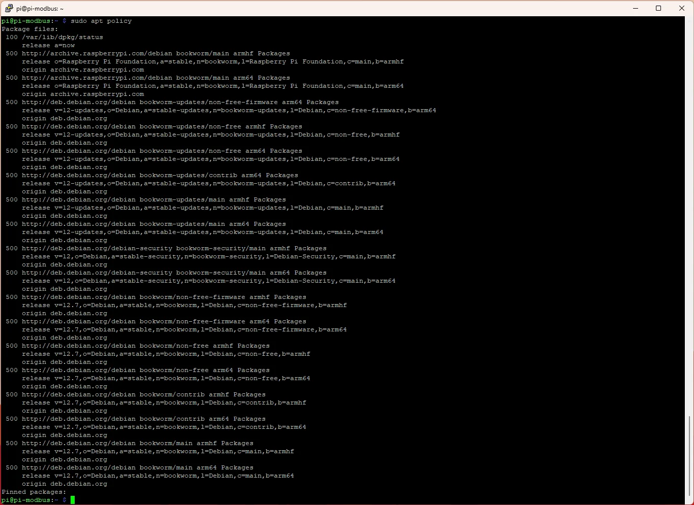Screen dimensions: 694x505
Task: Click the window title text 'pi@pi-modbus: ~'
Action: tap(40, 9)
